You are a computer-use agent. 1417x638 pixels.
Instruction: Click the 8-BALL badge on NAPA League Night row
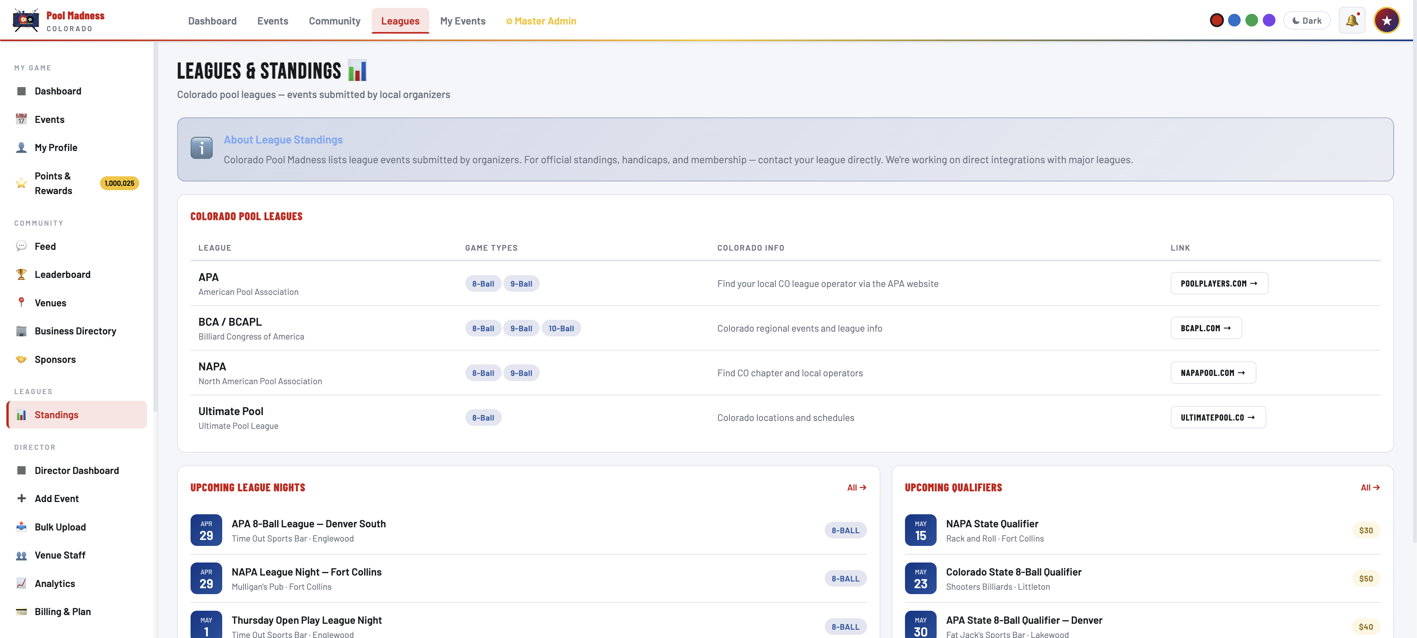(x=845, y=579)
